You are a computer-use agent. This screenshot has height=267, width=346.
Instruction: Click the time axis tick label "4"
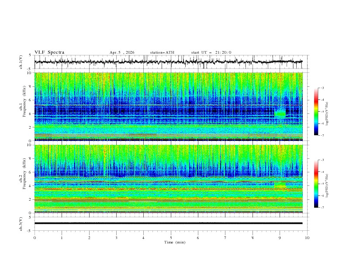coord(143,238)
